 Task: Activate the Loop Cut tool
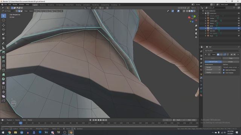[x=3, y=66]
